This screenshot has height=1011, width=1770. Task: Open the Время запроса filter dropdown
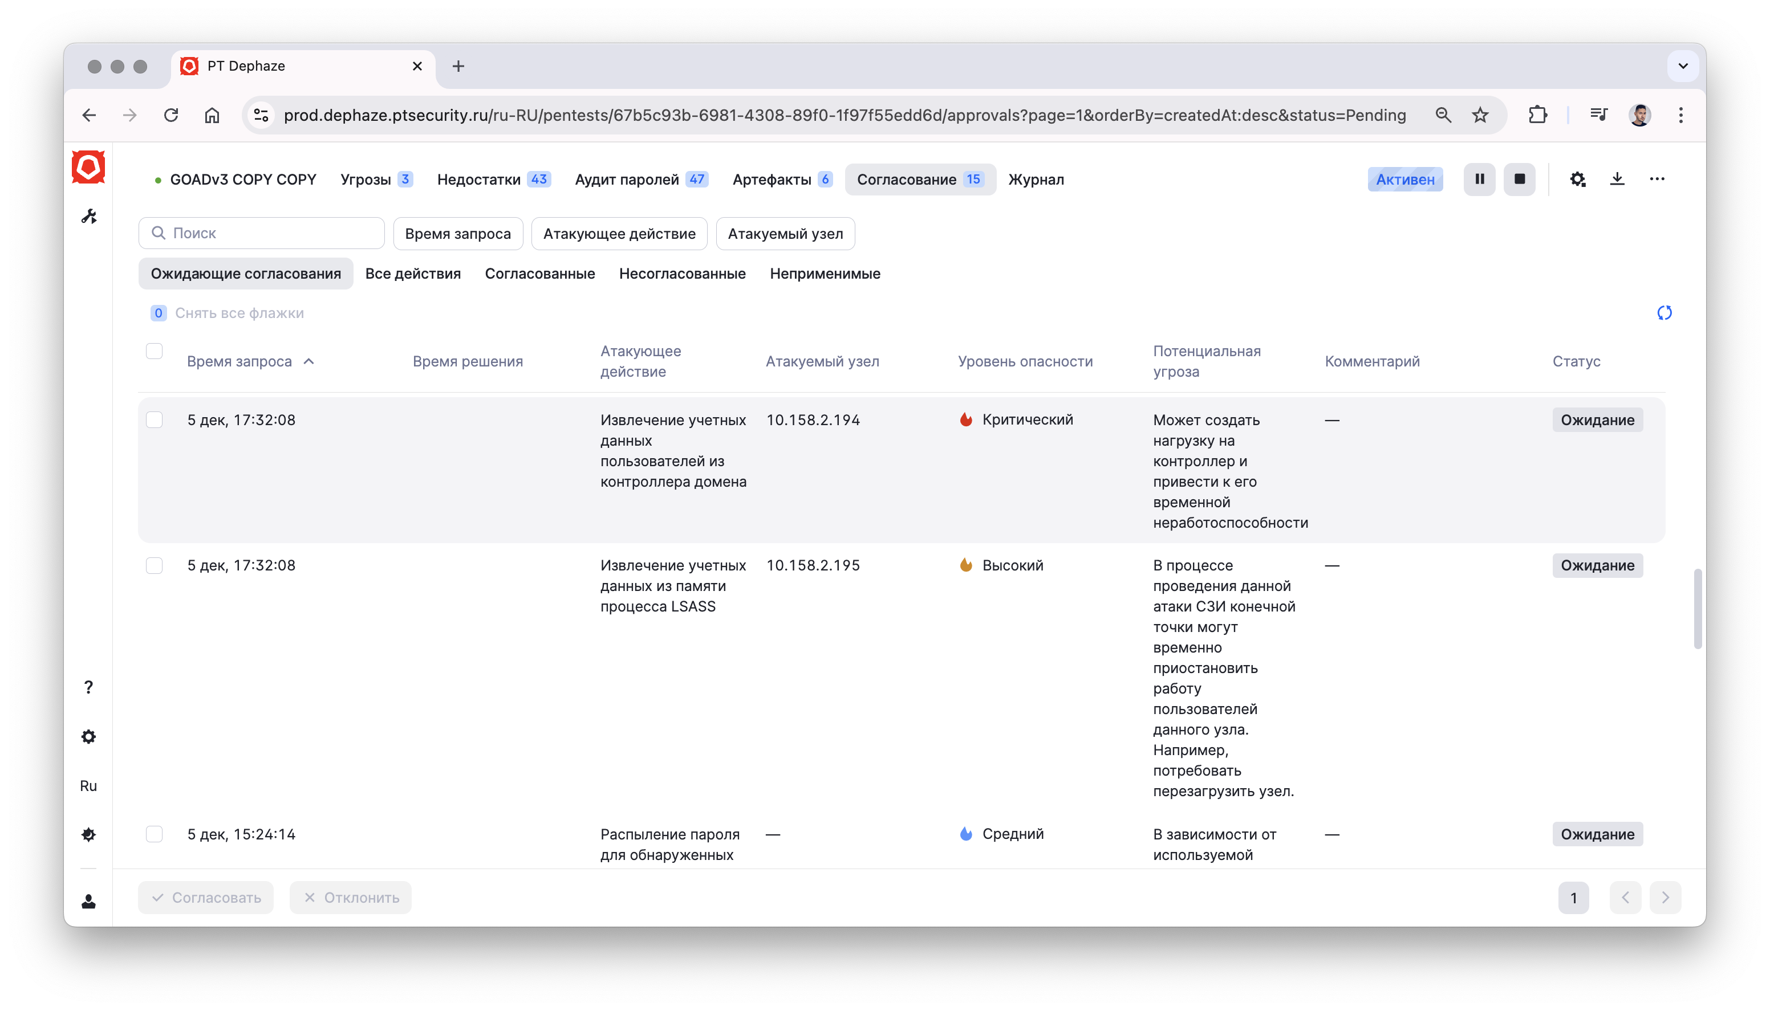[457, 233]
